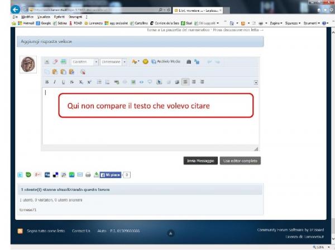Open the Dimensione font size dropdown
The image size is (335, 250).
point(114,61)
